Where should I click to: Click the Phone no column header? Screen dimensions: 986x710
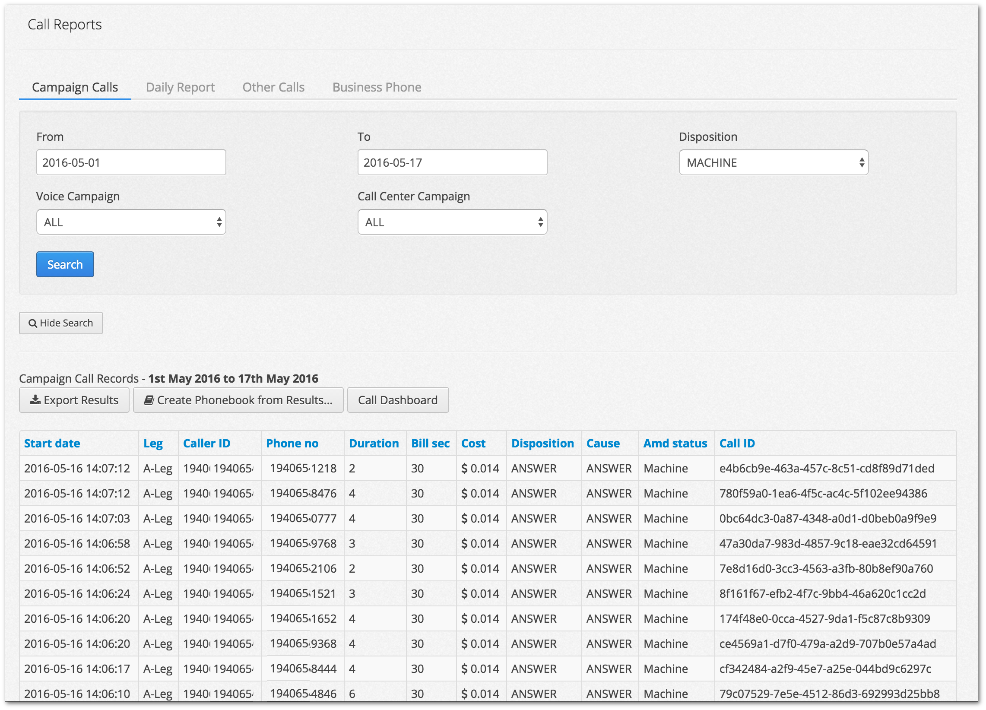pos(292,444)
